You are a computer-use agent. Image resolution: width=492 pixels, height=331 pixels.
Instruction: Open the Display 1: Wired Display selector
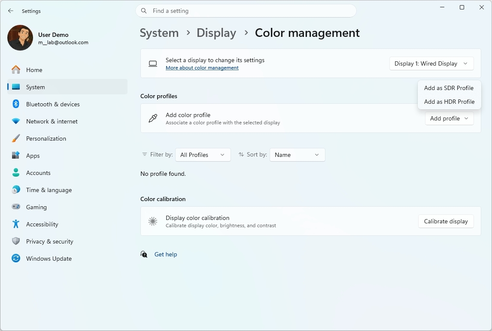click(431, 63)
